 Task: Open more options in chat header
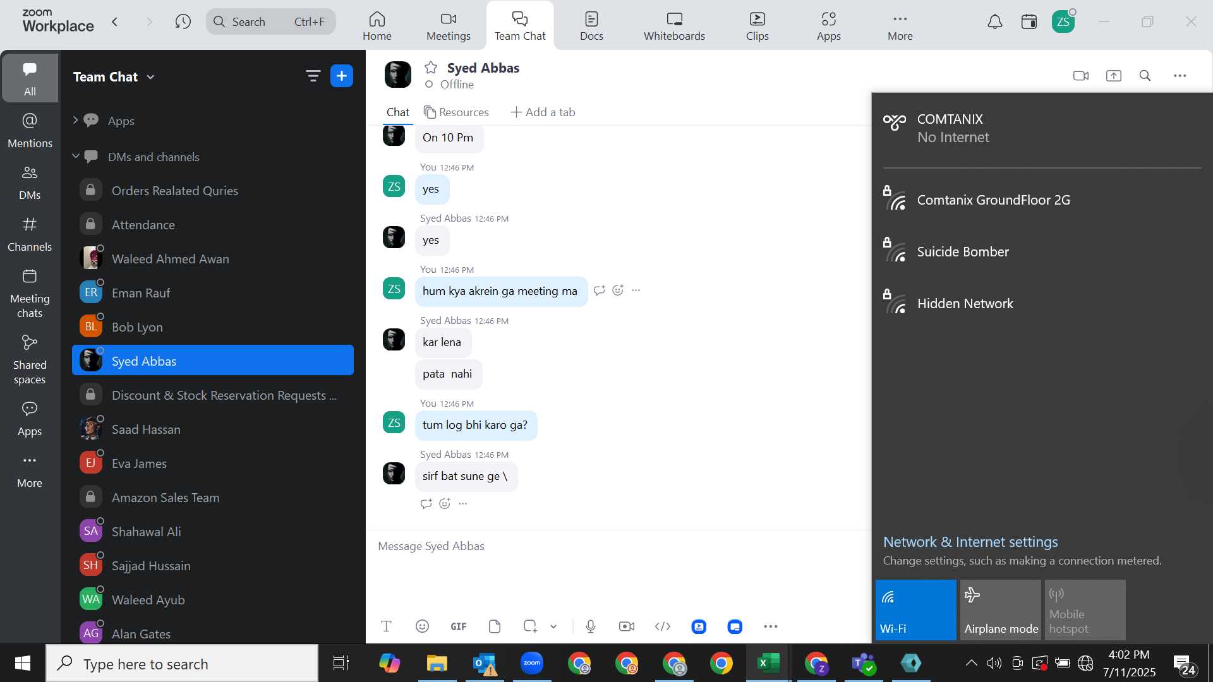(1180, 76)
